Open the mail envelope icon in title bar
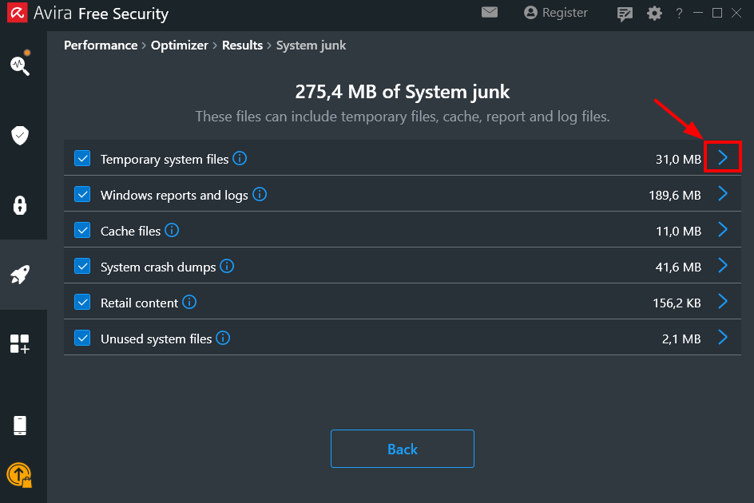This screenshot has height=503, width=754. 490,13
